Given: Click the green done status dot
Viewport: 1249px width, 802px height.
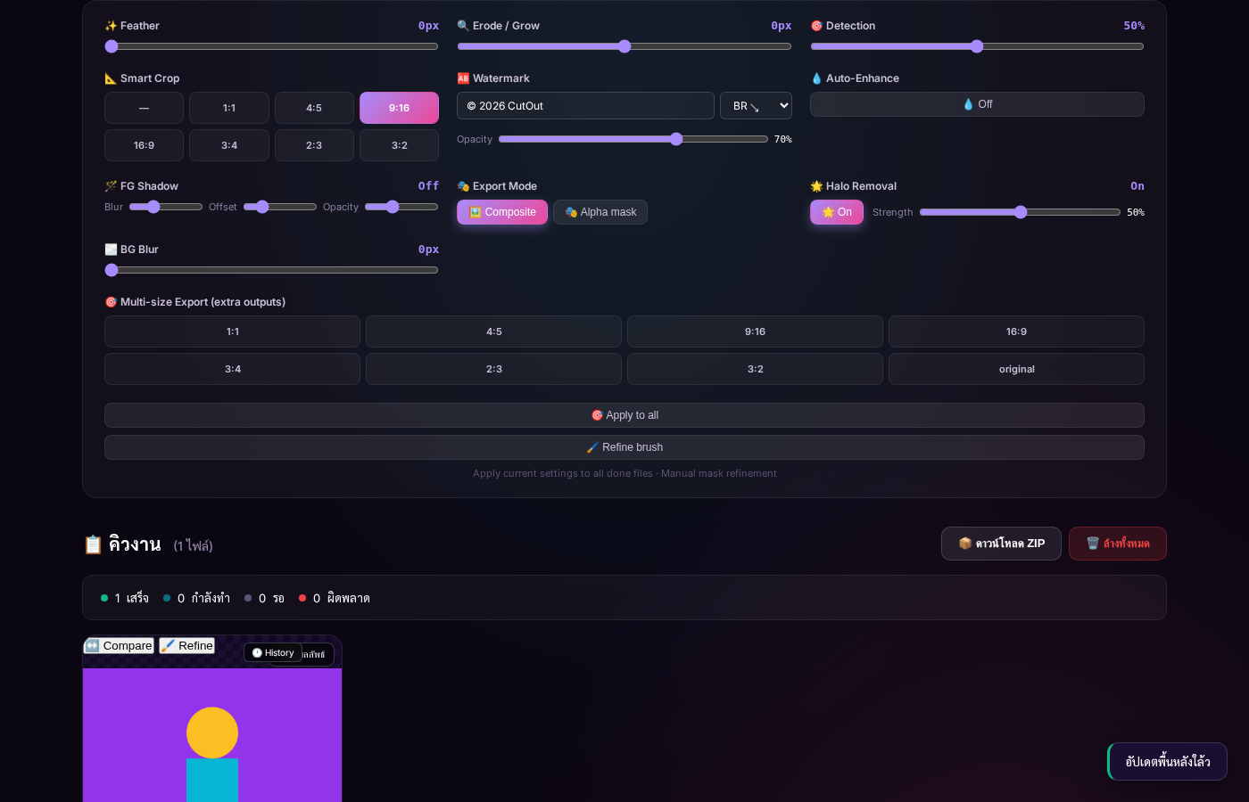Looking at the screenshot, I should point(104,598).
